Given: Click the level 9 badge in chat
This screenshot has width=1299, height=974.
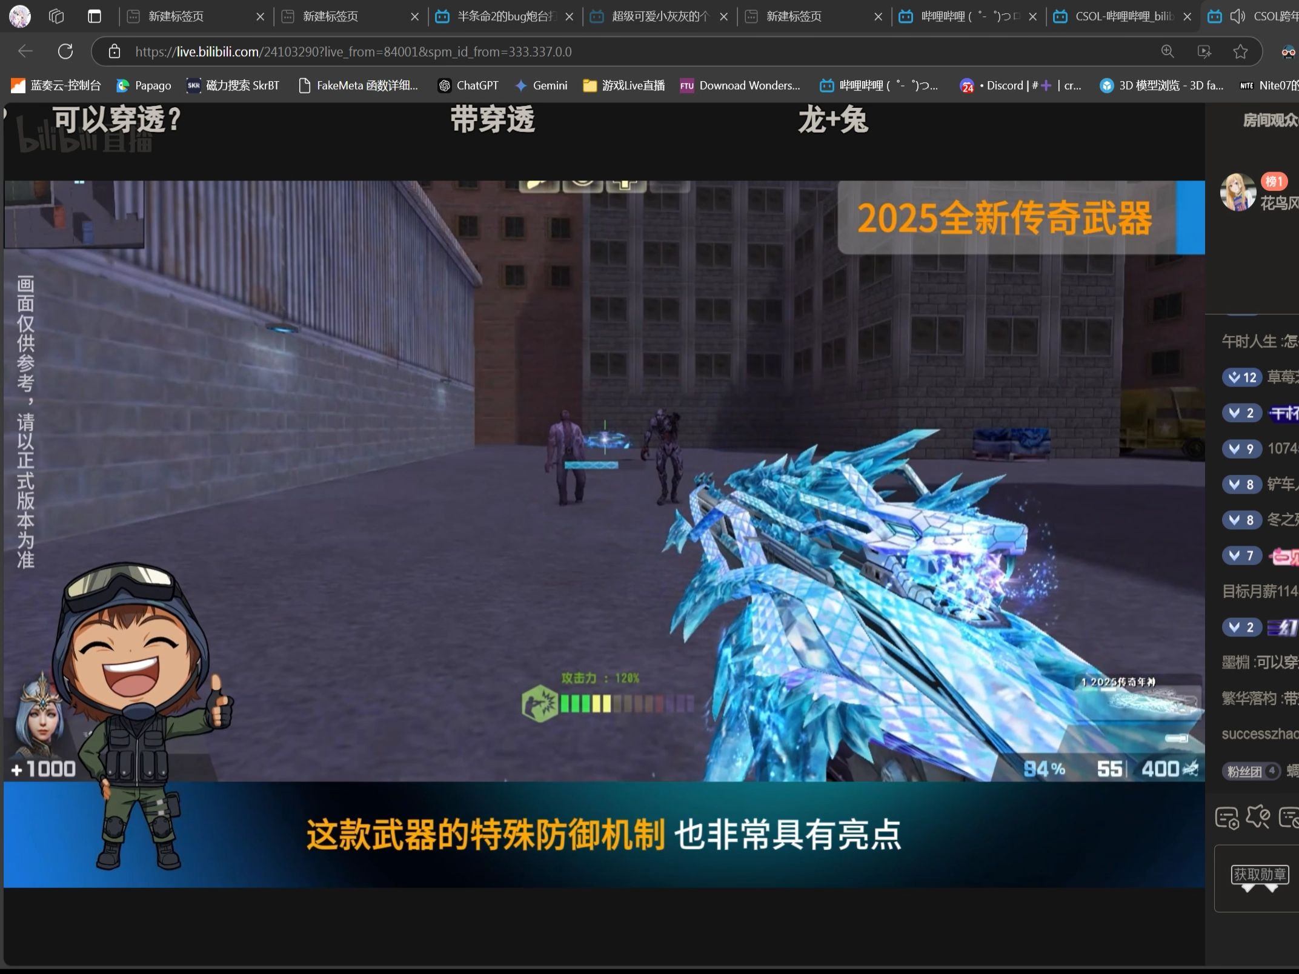Looking at the screenshot, I should (x=1241, y=449).
